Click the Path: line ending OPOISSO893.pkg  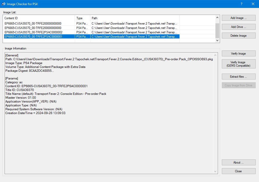[x=109, y=59]
